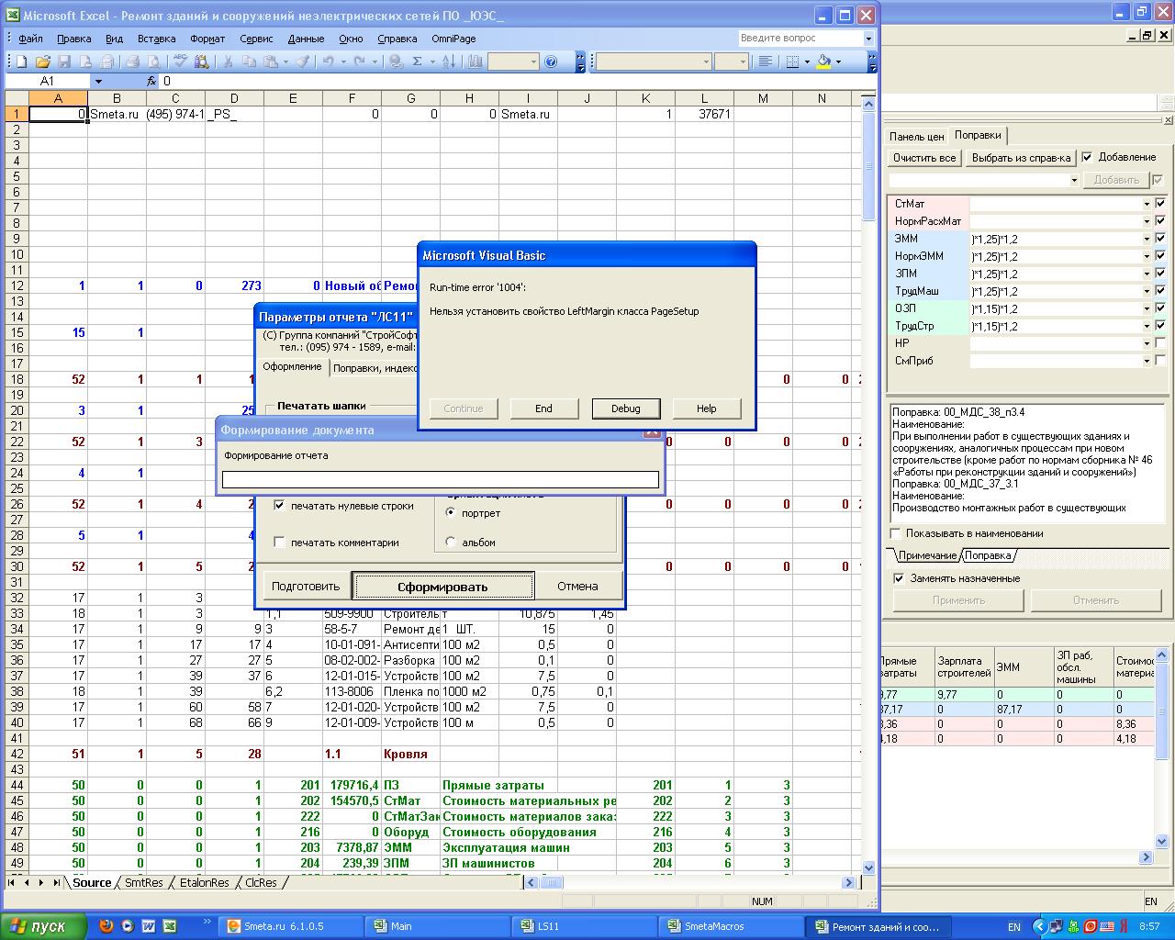The width and height of the screenshot is (1175, 940).
Task: Select the 'альбом' orientation radio button
Action: pyautogui.click(x=451, y=542)
